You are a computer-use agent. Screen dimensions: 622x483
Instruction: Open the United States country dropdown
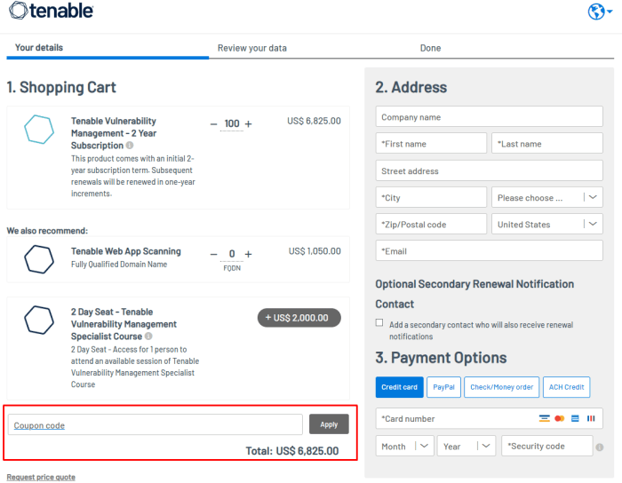click(x=547, y=225)
